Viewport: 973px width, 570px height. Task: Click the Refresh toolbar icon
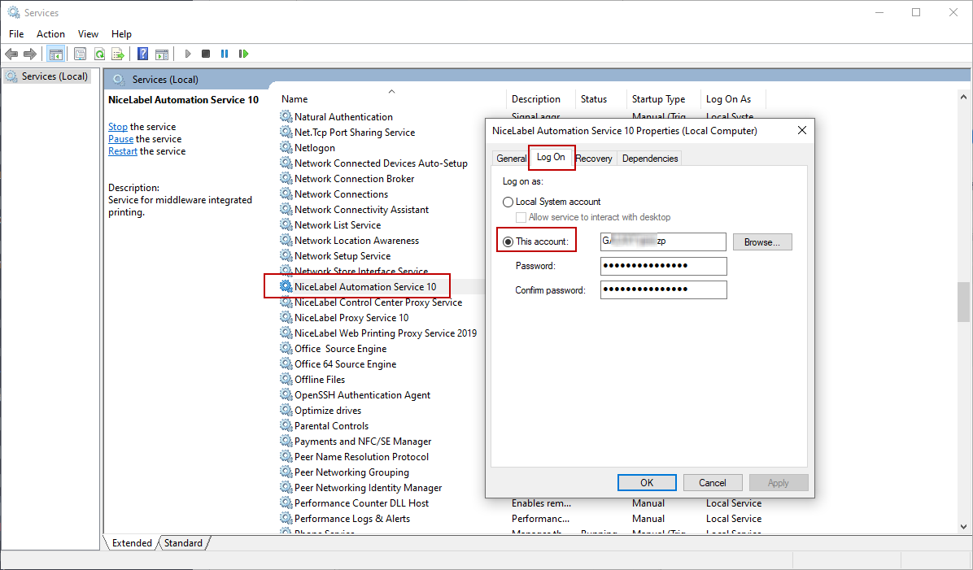pos(99,54)
